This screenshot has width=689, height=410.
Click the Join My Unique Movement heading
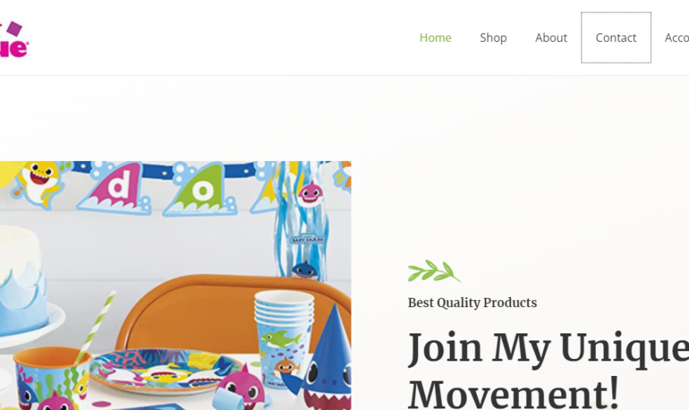[548, 370]
